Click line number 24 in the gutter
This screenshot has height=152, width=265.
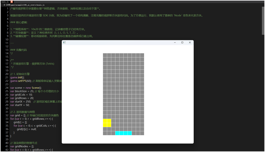click(7, 88)
